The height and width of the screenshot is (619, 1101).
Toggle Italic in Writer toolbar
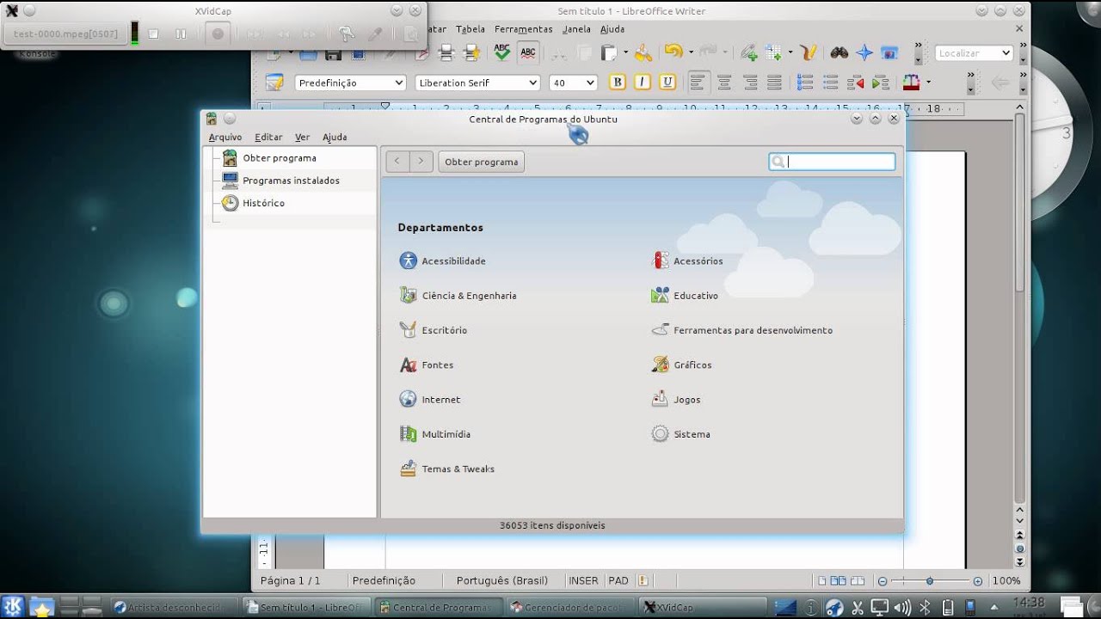pyautogui.click(x=642, y=83)
